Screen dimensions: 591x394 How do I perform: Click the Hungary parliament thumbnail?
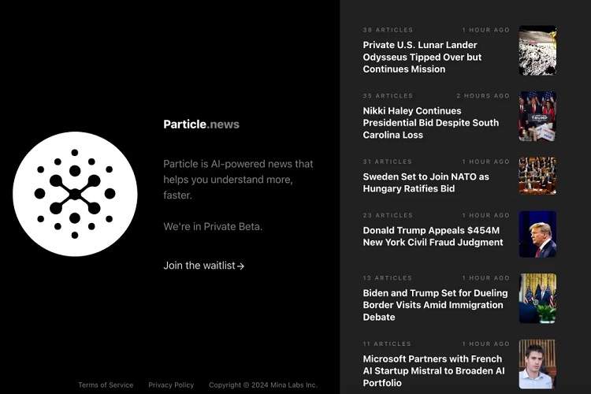click(x=537, y=176)
